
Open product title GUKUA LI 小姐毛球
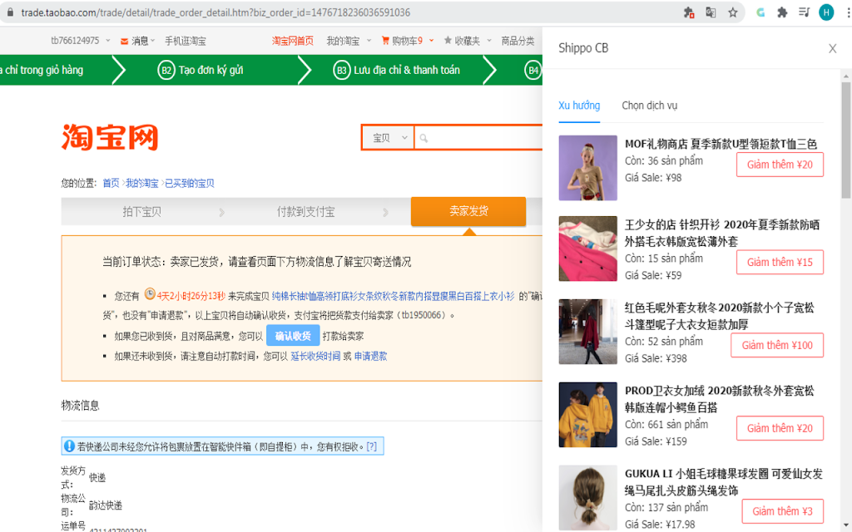pos(724,482)
